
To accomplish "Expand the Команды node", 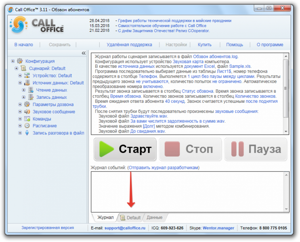I will tap(20, 119).
